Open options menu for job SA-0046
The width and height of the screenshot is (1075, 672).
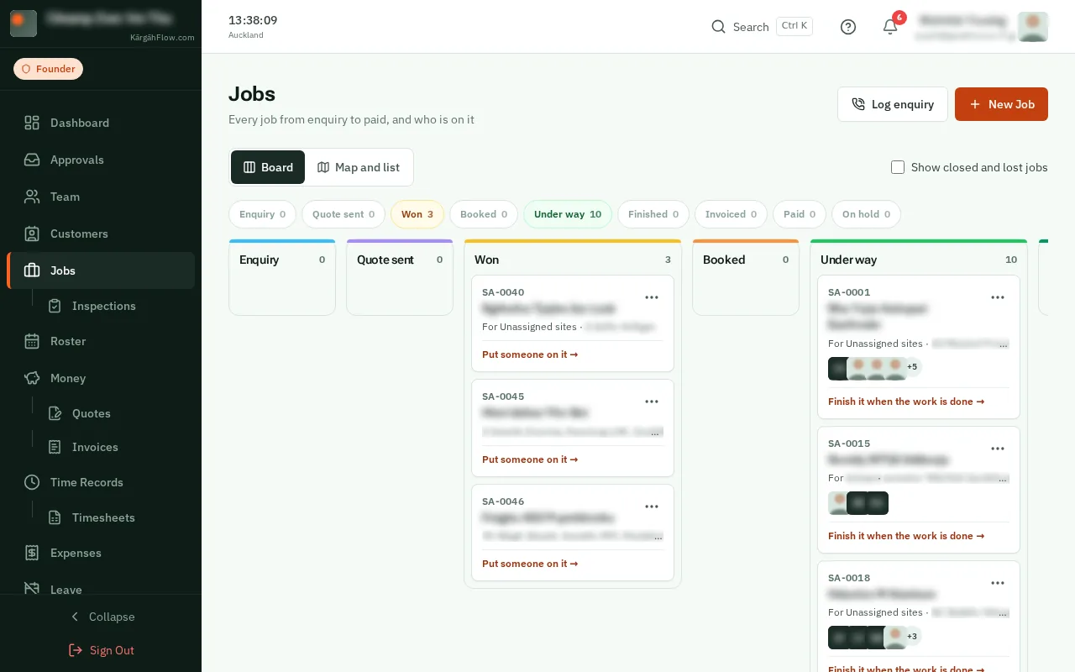652,507
